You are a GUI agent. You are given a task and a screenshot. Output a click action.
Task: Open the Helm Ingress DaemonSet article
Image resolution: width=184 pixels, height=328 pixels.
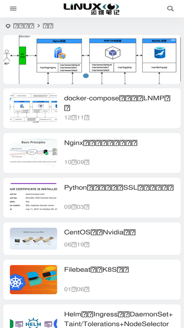(x=118, y=319)
